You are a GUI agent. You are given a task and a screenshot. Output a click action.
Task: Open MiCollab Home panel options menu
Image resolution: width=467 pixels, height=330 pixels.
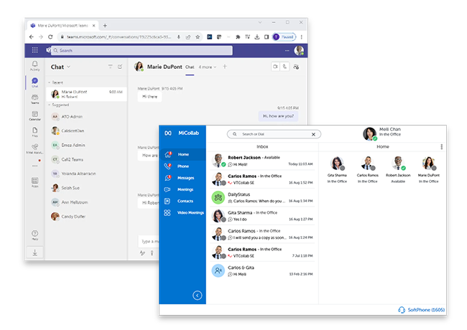[442, 146]
